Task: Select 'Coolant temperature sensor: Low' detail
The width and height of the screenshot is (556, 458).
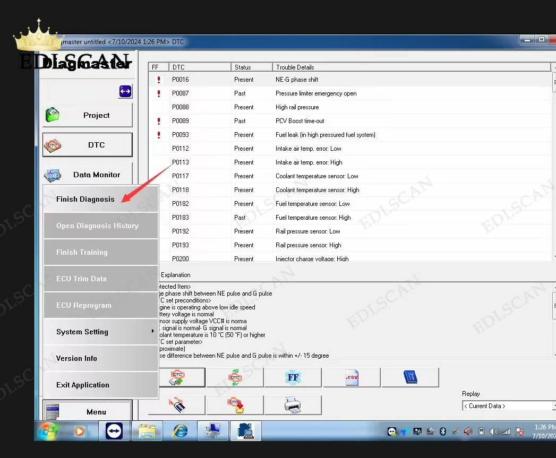Action: [x=317, y=177]
